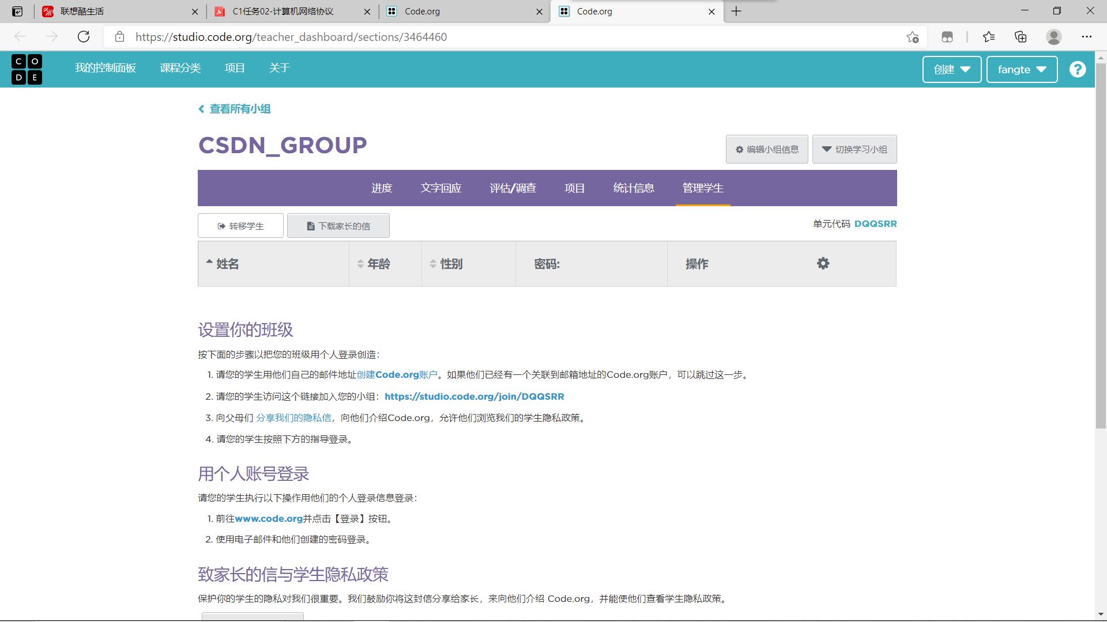Viewport: 1107px width, 622px height.
Task: Add this page to favorites star icon
Action: (912, 37)
